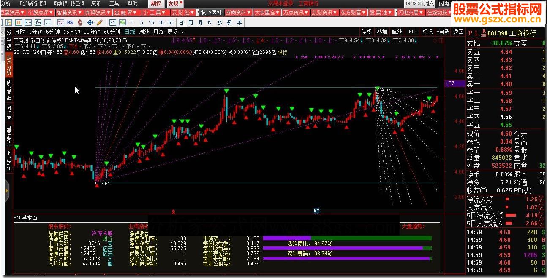
Task: Click the green refresh icon next to F5
Action: [122, 22]
